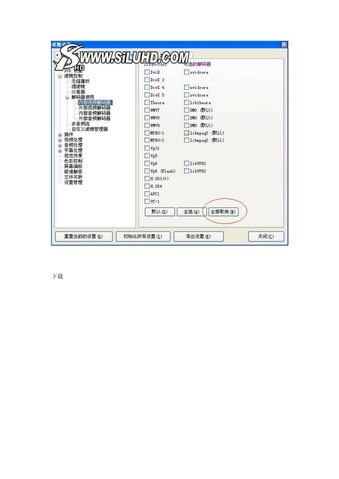Viewport: 339px width, 479px height.
Task: Expand the 视频处理 tree node
Action: click(60, 140)
